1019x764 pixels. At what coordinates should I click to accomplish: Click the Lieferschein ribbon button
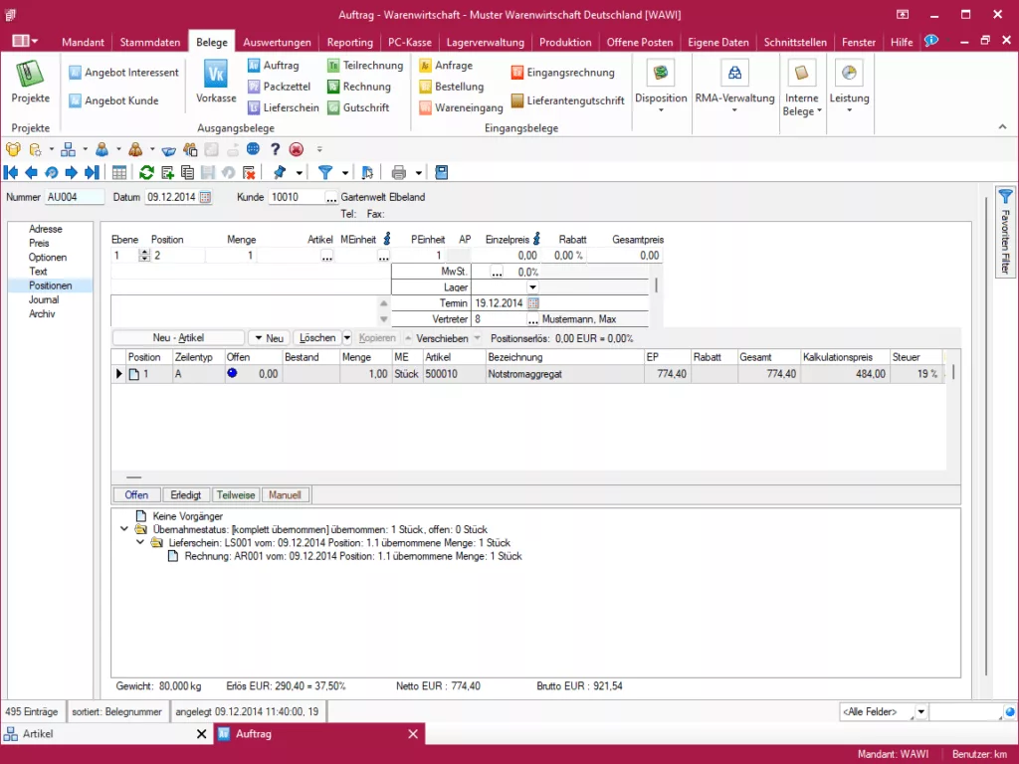coord(284,107)
